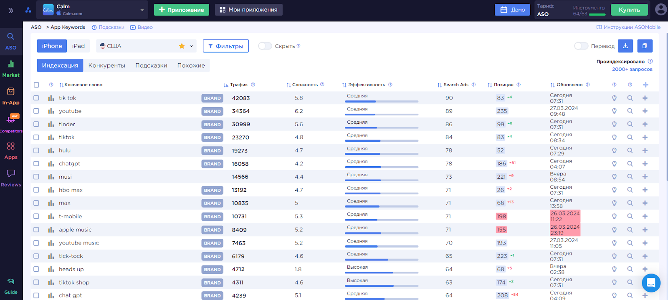Screen dimensions: 668x300
Task: Switch to the Похожие tab
Action: [191, 65]
